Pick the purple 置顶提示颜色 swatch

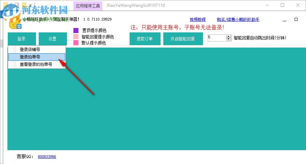pyautogui.click(x=76, y=30)
